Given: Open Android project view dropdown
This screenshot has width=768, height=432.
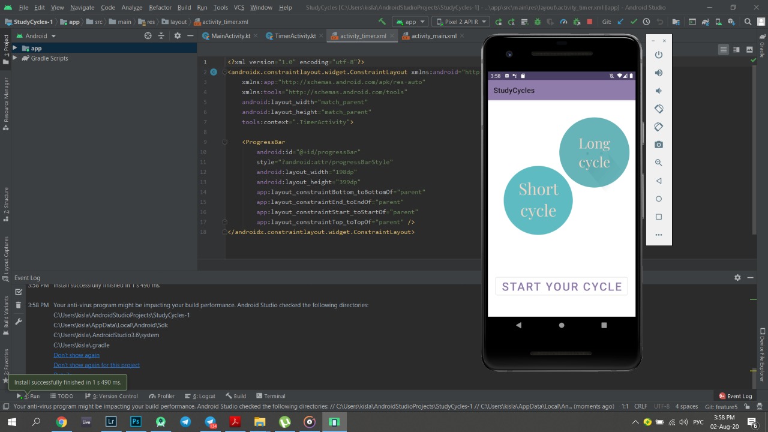Looking at the screenshot, I should click(35, 36).
